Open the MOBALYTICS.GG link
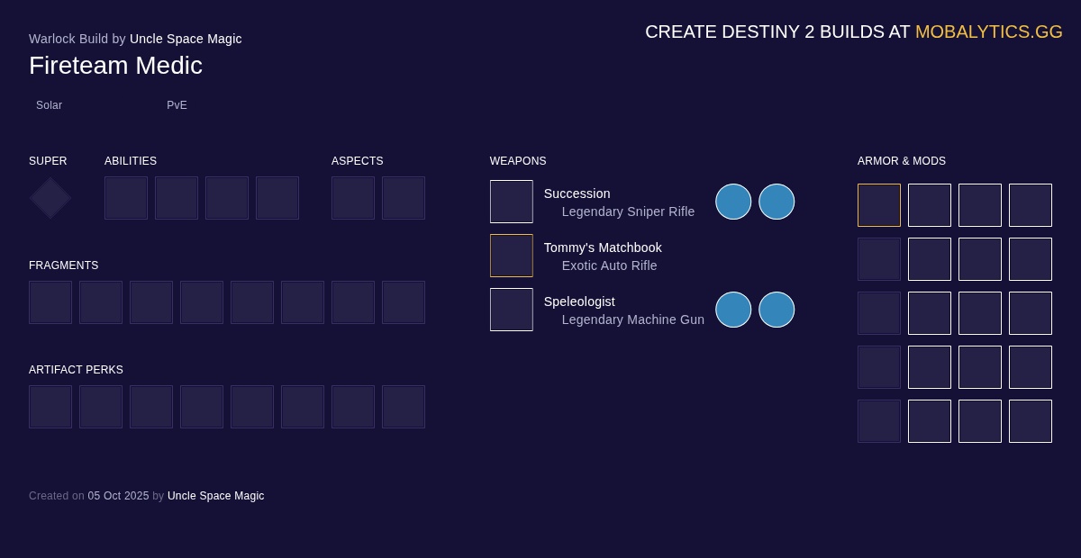The image size is (1081, 558). click(x=988, y=31)
